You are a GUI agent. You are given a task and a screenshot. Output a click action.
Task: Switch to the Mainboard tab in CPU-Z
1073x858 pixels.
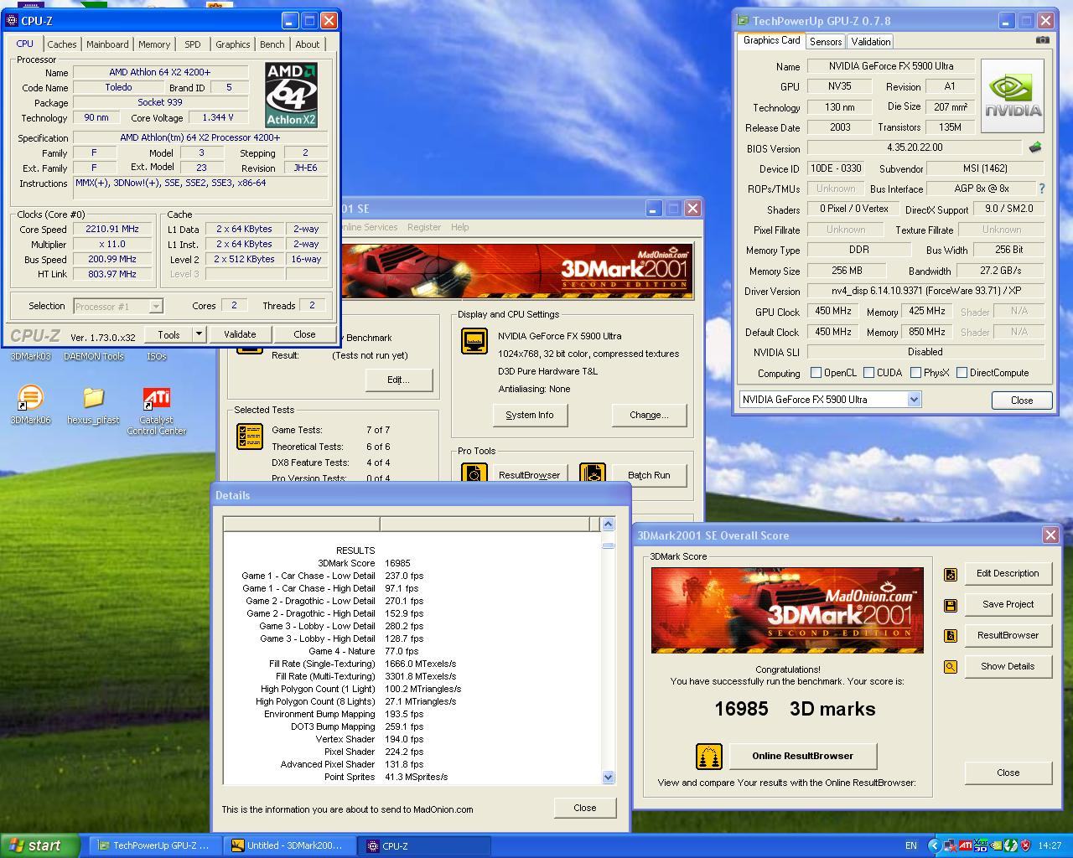click(x=107, y=44)
